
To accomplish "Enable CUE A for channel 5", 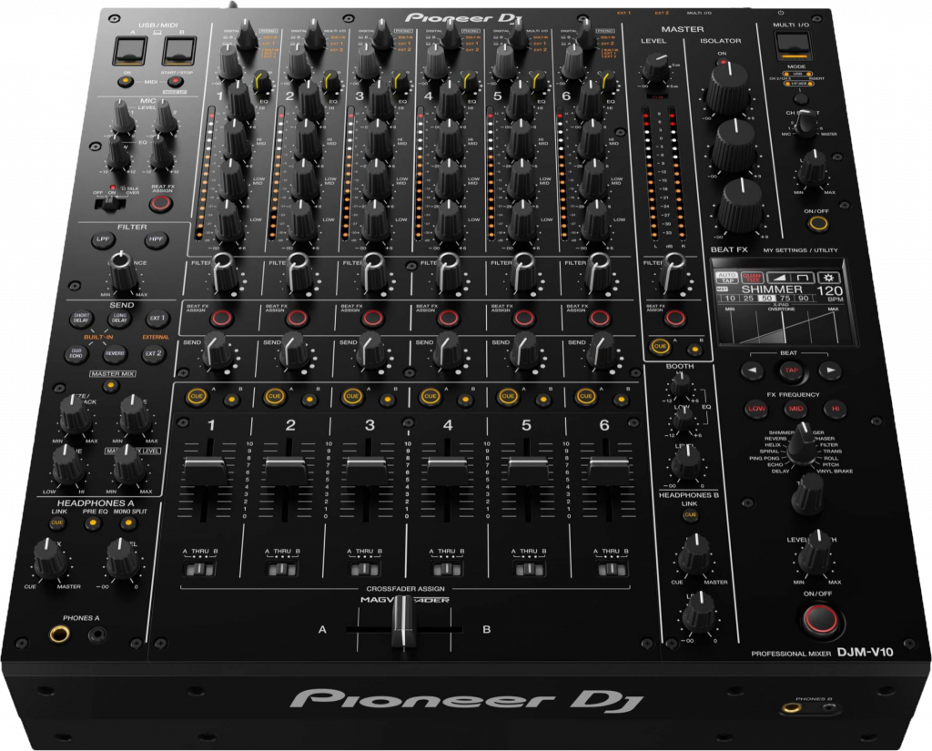I will pos(508,396).
